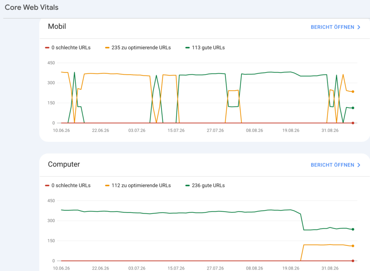Click date label 19.08.26 on Computer chart
The width and height of the screenshot is (370, 271).
(x=291, y=268)
